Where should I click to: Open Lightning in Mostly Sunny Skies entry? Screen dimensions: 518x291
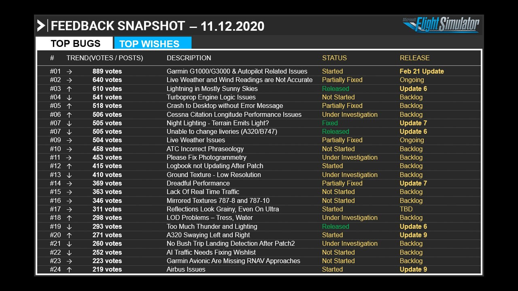point(212,89)
